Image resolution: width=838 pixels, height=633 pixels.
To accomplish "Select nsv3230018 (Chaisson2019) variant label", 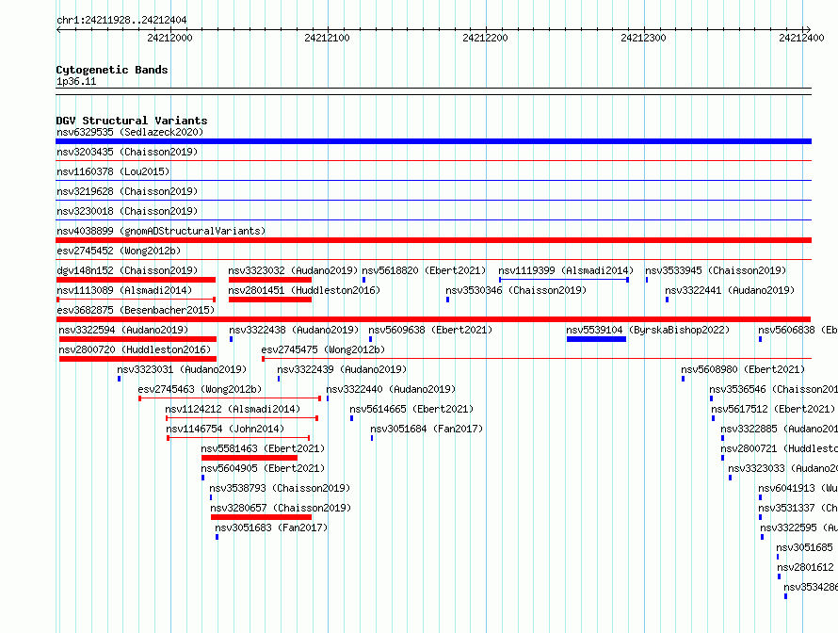I will click(127, 211).
